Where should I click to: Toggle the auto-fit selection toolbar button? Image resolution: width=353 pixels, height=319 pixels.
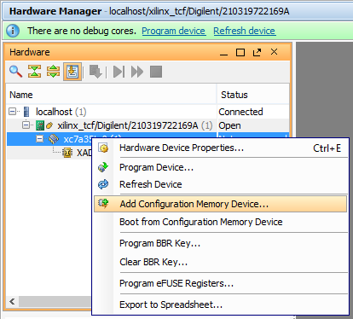click(72, 72)
